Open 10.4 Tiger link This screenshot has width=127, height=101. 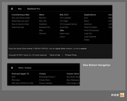click(64, 21)
